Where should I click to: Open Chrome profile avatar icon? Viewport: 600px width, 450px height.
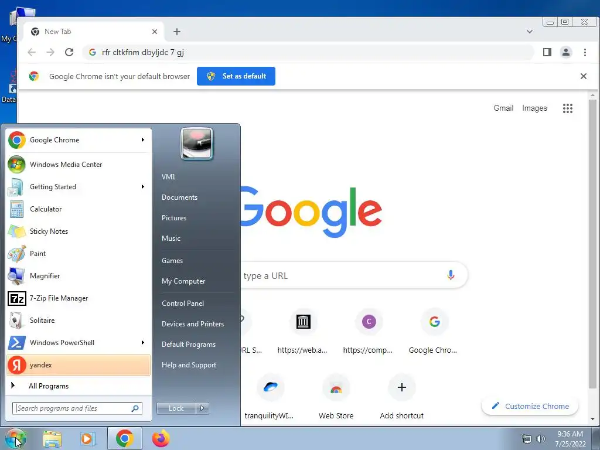point(566,52)
